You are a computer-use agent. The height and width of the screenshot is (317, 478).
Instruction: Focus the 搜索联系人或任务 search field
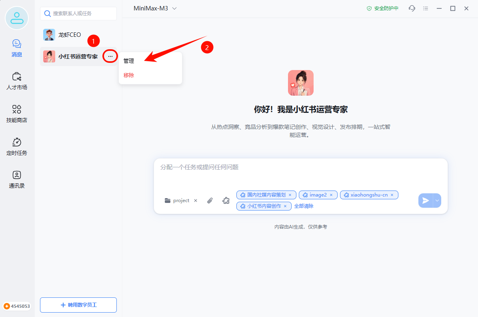pos(78,14)
